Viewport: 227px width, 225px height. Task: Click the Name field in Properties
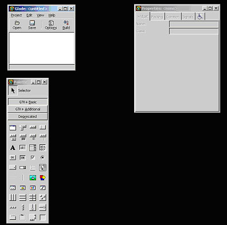pos(194,24)
